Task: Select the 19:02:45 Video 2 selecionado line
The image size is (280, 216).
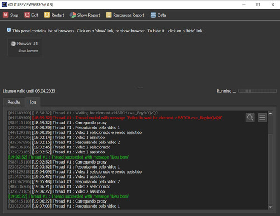Action: pos(59,147)
